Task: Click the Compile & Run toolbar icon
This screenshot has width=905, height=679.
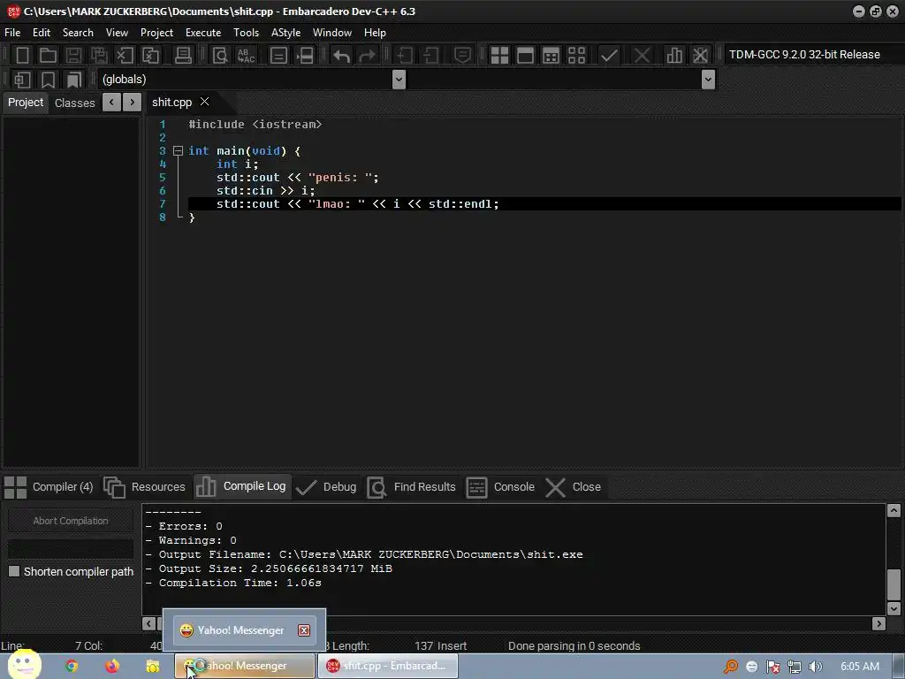Action: tap(551, 56)
